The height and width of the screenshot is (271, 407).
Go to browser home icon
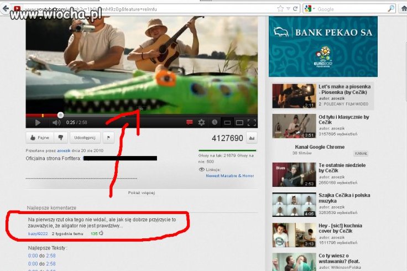tap(404, 9)
